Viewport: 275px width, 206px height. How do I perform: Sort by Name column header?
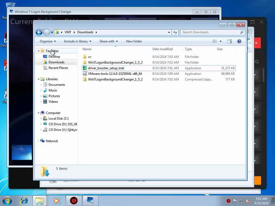(x=87, y=49)
